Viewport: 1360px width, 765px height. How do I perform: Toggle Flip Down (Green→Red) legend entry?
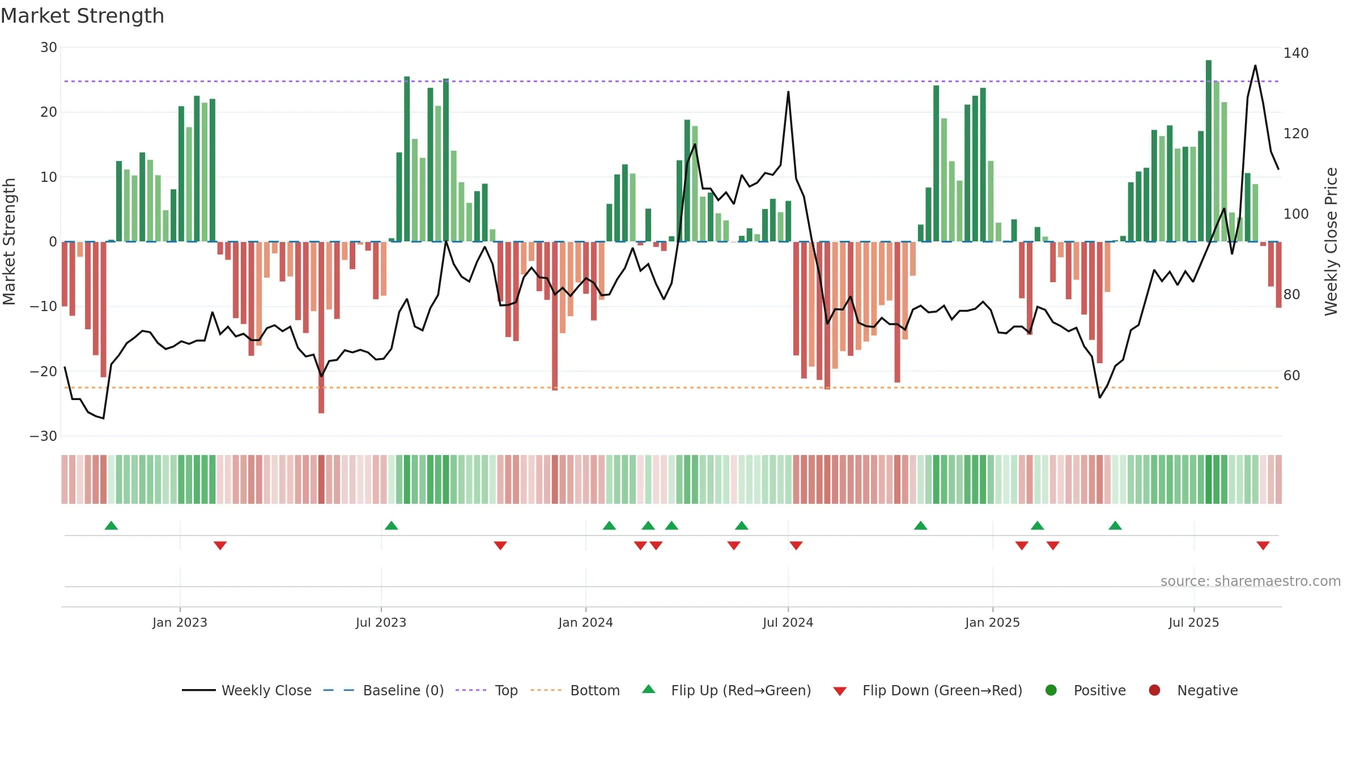pyautogui.click(x=928, y=690)
